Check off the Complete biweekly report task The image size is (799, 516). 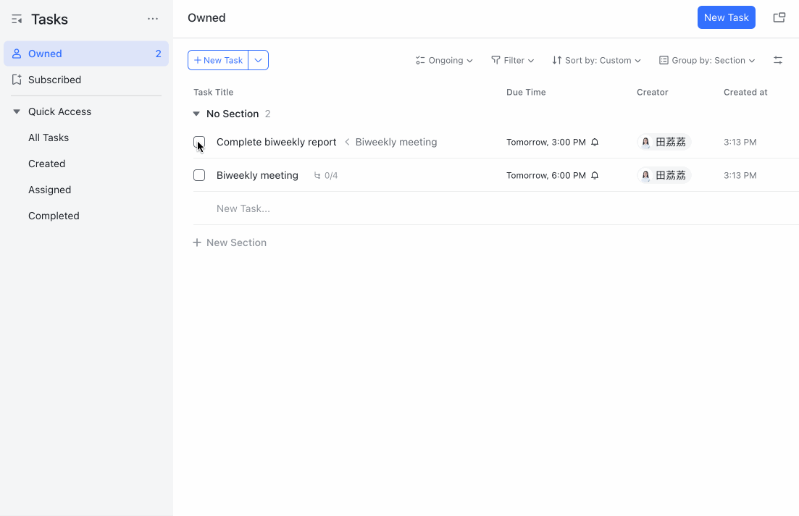click(x=199, y=142)
